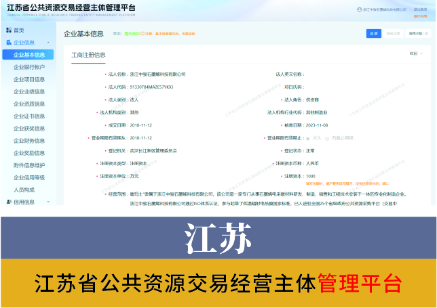Click the 注册资本币种 value 人民币
The image size is (437, 308).
pyautogui.click(x=312, y=163)
